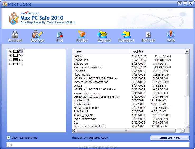The height and width of the screenshot is (149, 195).
Task: Sort by the Name column header
Action: pos(101,52)
